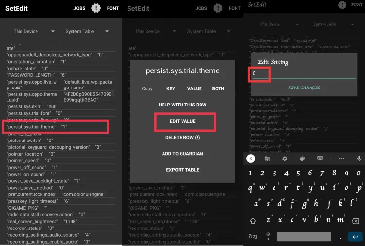
Task: Tap the letter q key on the keyboard
Action: [x=250, y=187]
